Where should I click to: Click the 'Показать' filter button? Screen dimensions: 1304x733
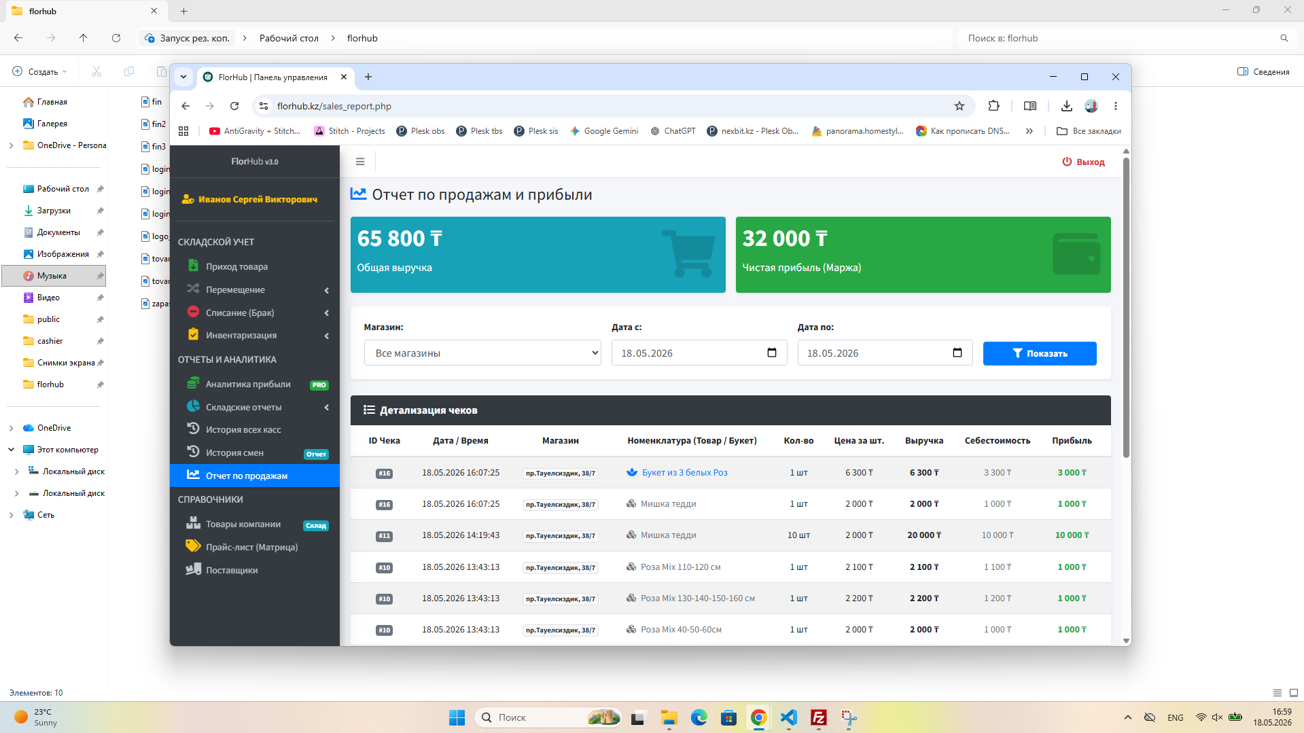(x=1039, y=353)
